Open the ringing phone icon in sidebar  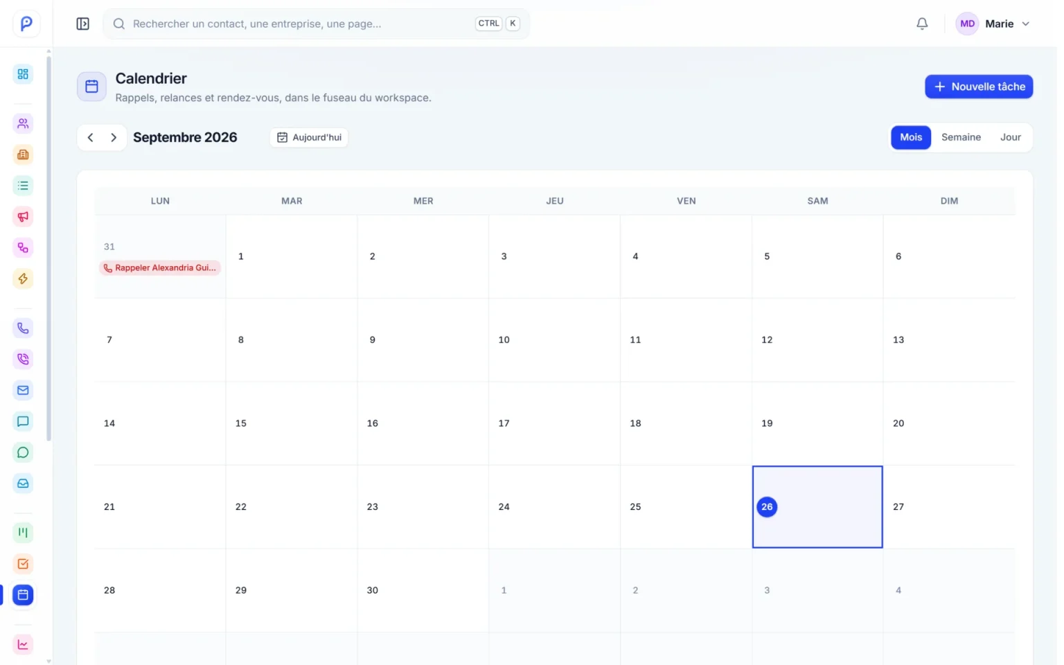click(23, 360)
